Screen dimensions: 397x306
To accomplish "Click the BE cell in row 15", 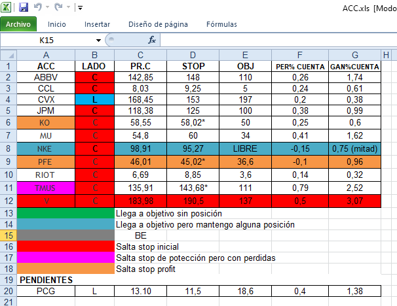I will point(140,235).
